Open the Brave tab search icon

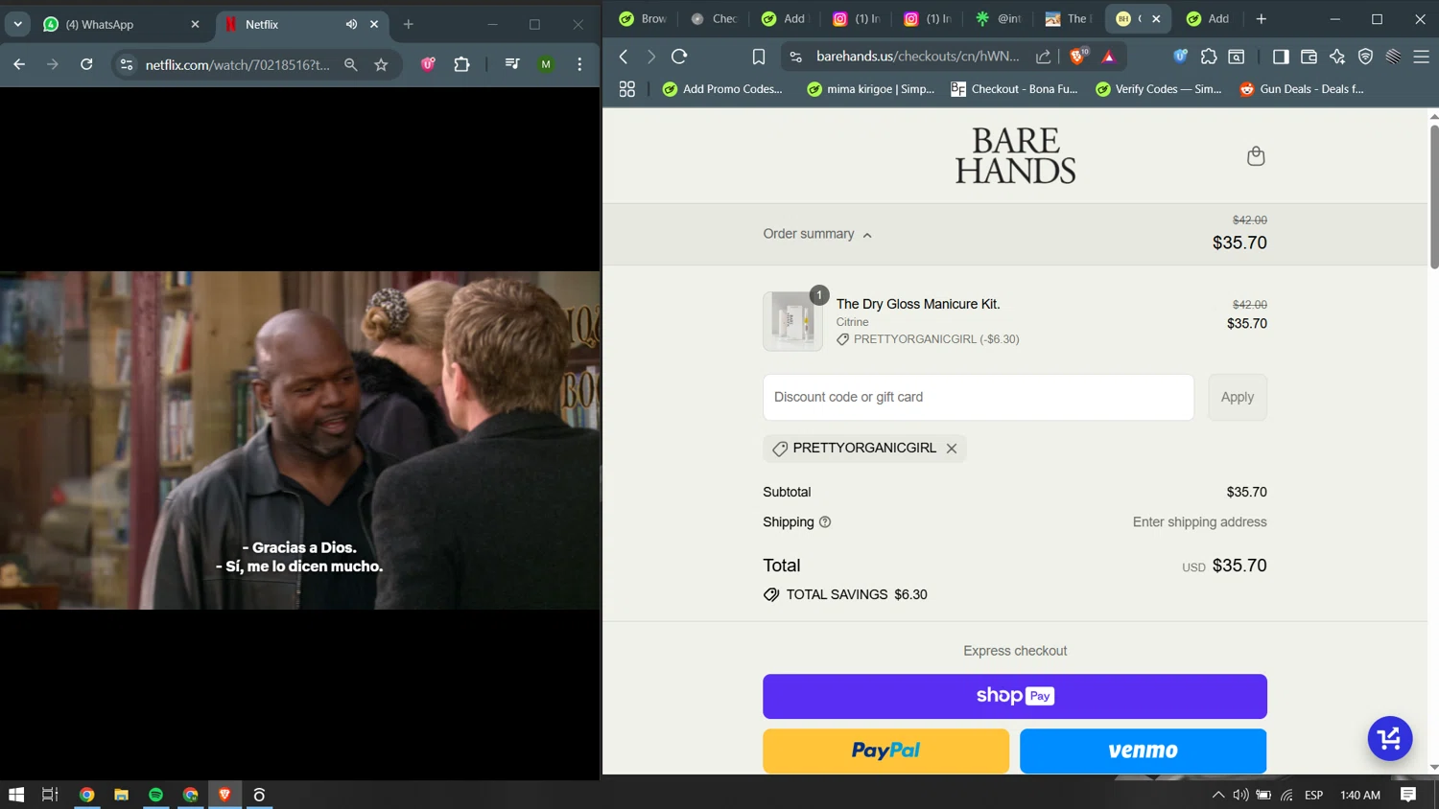click(x=1237, y=57)
